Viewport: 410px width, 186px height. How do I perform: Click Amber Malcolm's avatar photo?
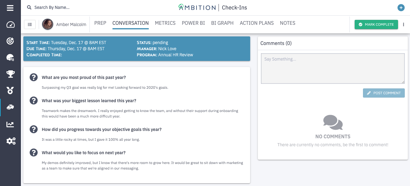[48, 24]
